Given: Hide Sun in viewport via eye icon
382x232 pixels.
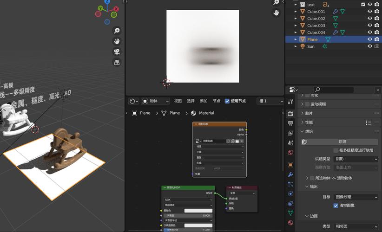Looking at the screenshot, I should pyautogui.click(x=370, y=46).
